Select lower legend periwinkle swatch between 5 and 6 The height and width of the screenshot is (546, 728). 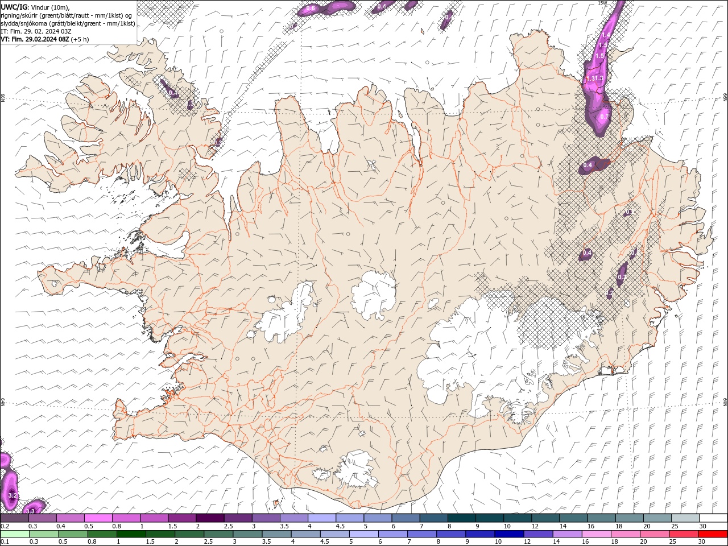tap(363, 534)
